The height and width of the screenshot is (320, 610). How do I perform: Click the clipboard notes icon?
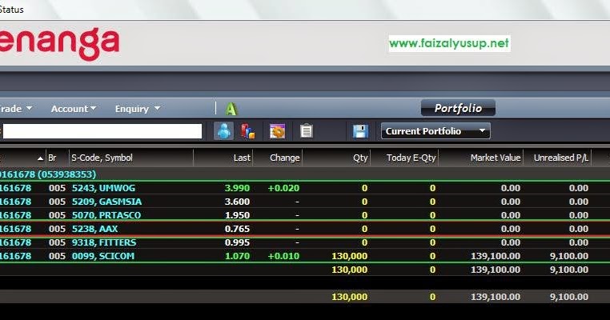pyautogui.click(x=306, y=131)
